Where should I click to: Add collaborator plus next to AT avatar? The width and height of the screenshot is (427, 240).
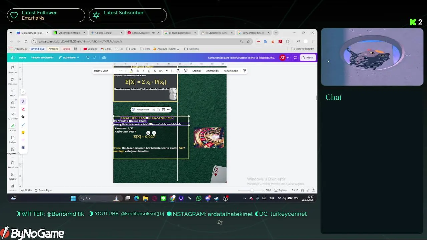pyautogui.click(x=288, y=58)
